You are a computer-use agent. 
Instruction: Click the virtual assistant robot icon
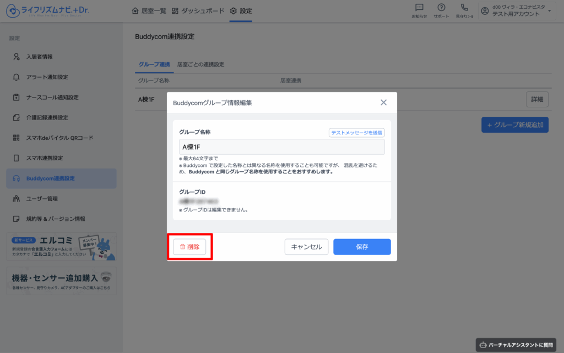click(483, 345)
